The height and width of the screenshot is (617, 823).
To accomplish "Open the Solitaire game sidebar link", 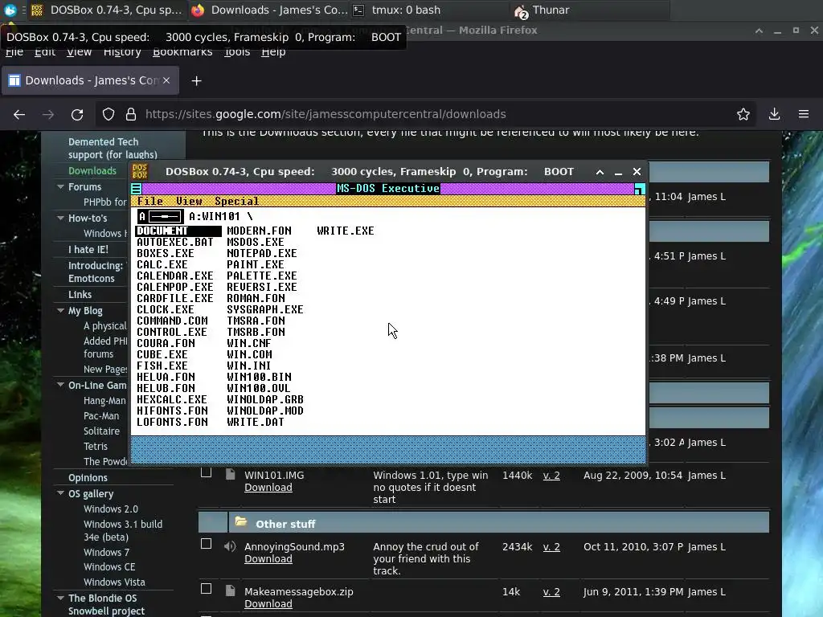I will click(101, 431).
